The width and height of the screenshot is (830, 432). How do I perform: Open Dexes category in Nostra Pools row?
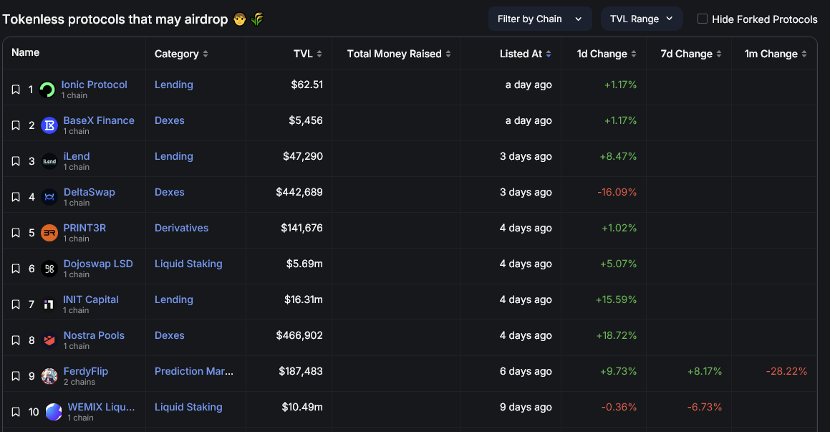point(170,336)
